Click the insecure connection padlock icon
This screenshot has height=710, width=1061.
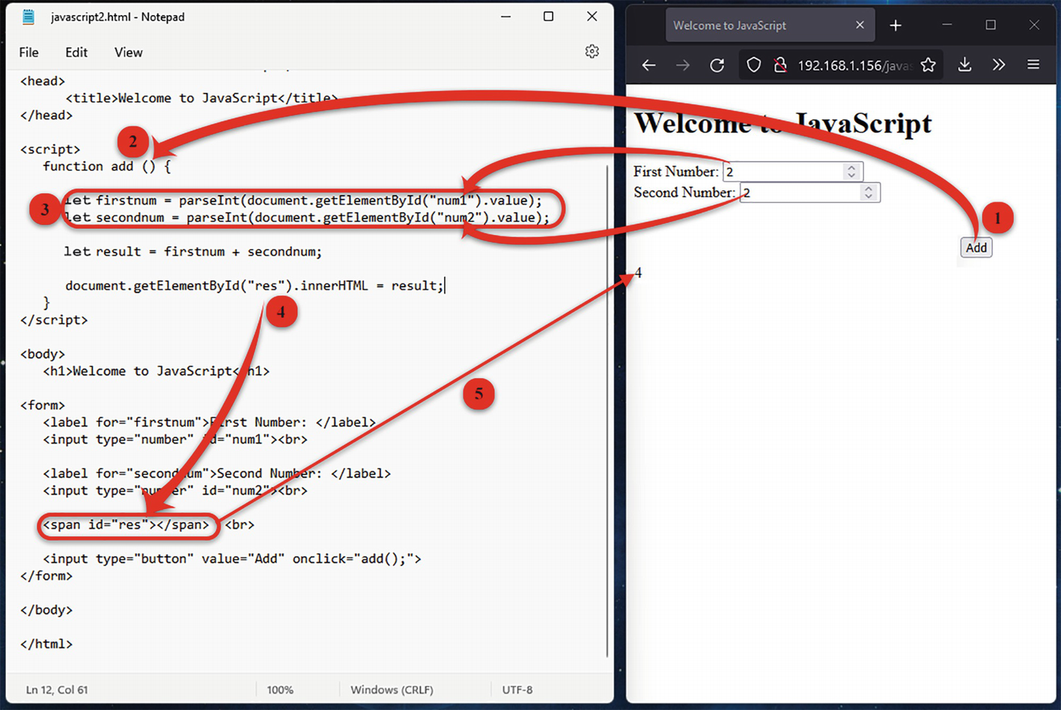tap(779, 65)
